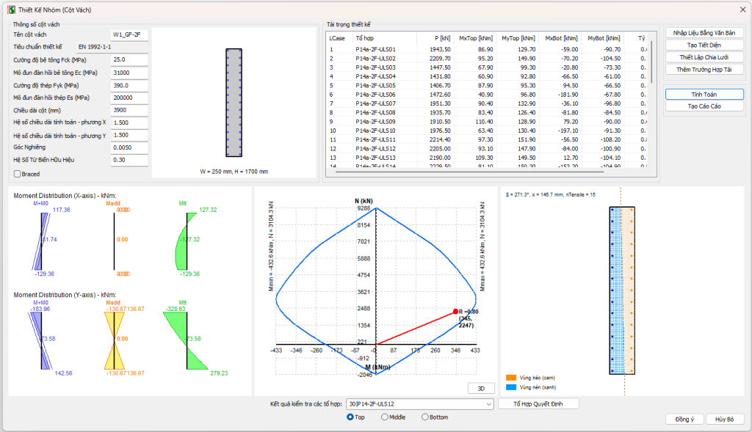Switch to the Bottom radio option
752x432 pixels.
pyautogui.click(x=425, y=417)
